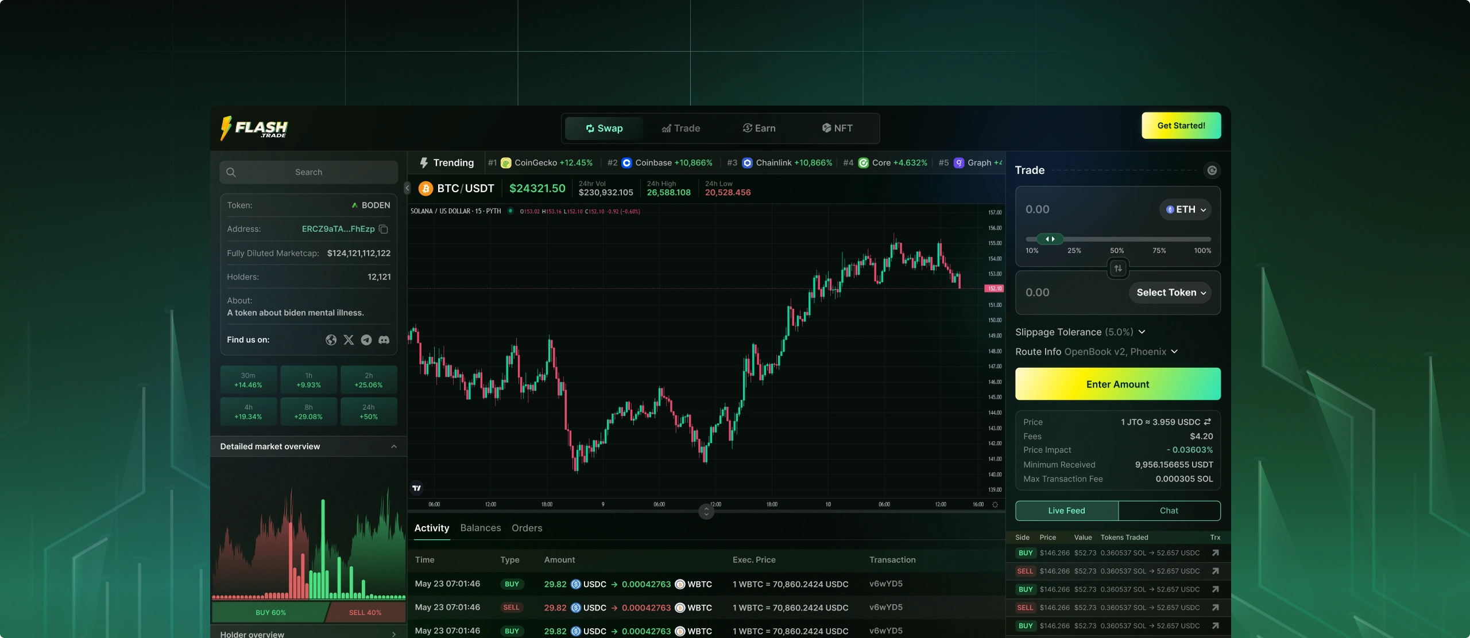Switch to the Balances tab
Image resolution: width=1470 pixels, height=638 pixels.
[480, 528]
